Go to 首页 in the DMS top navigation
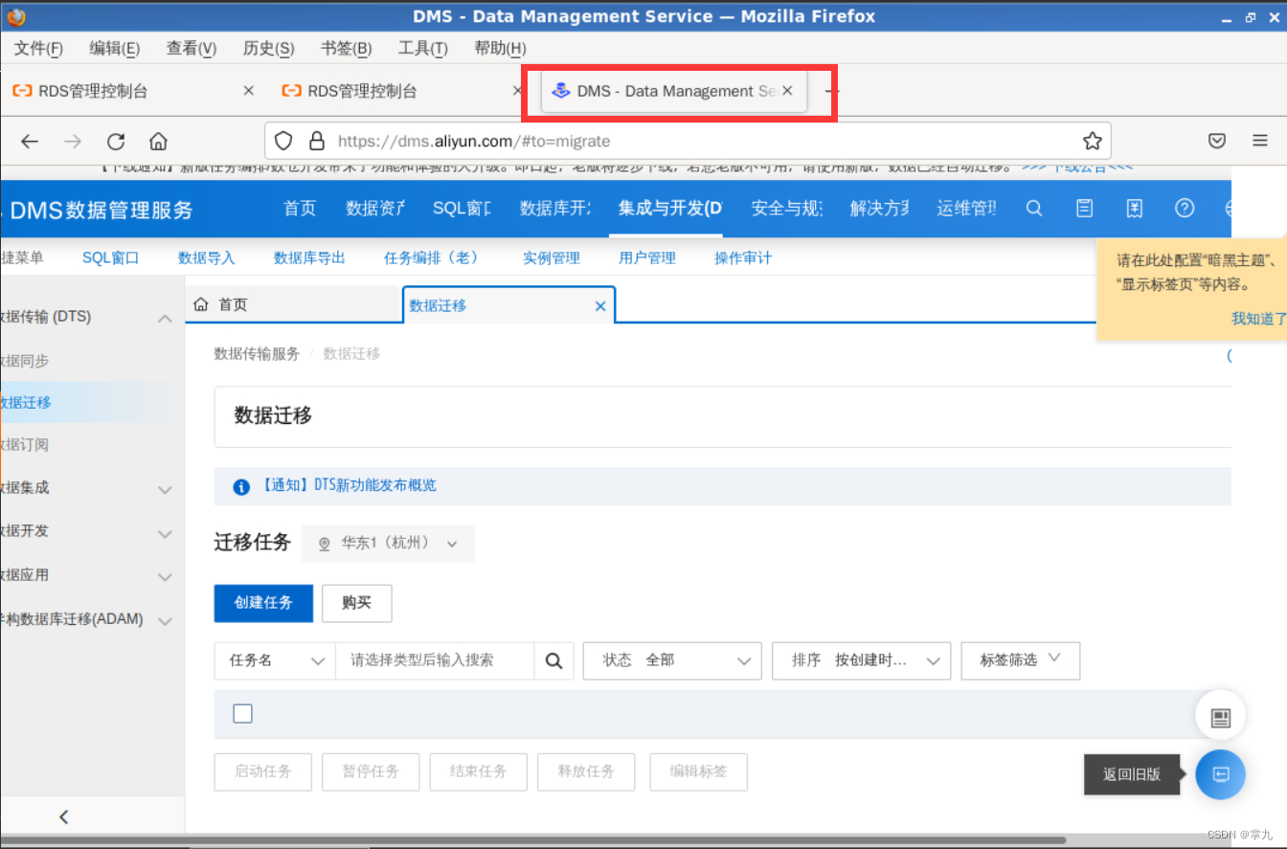The height and width of the screenshot is (849, 1287). tap(300, 208)
